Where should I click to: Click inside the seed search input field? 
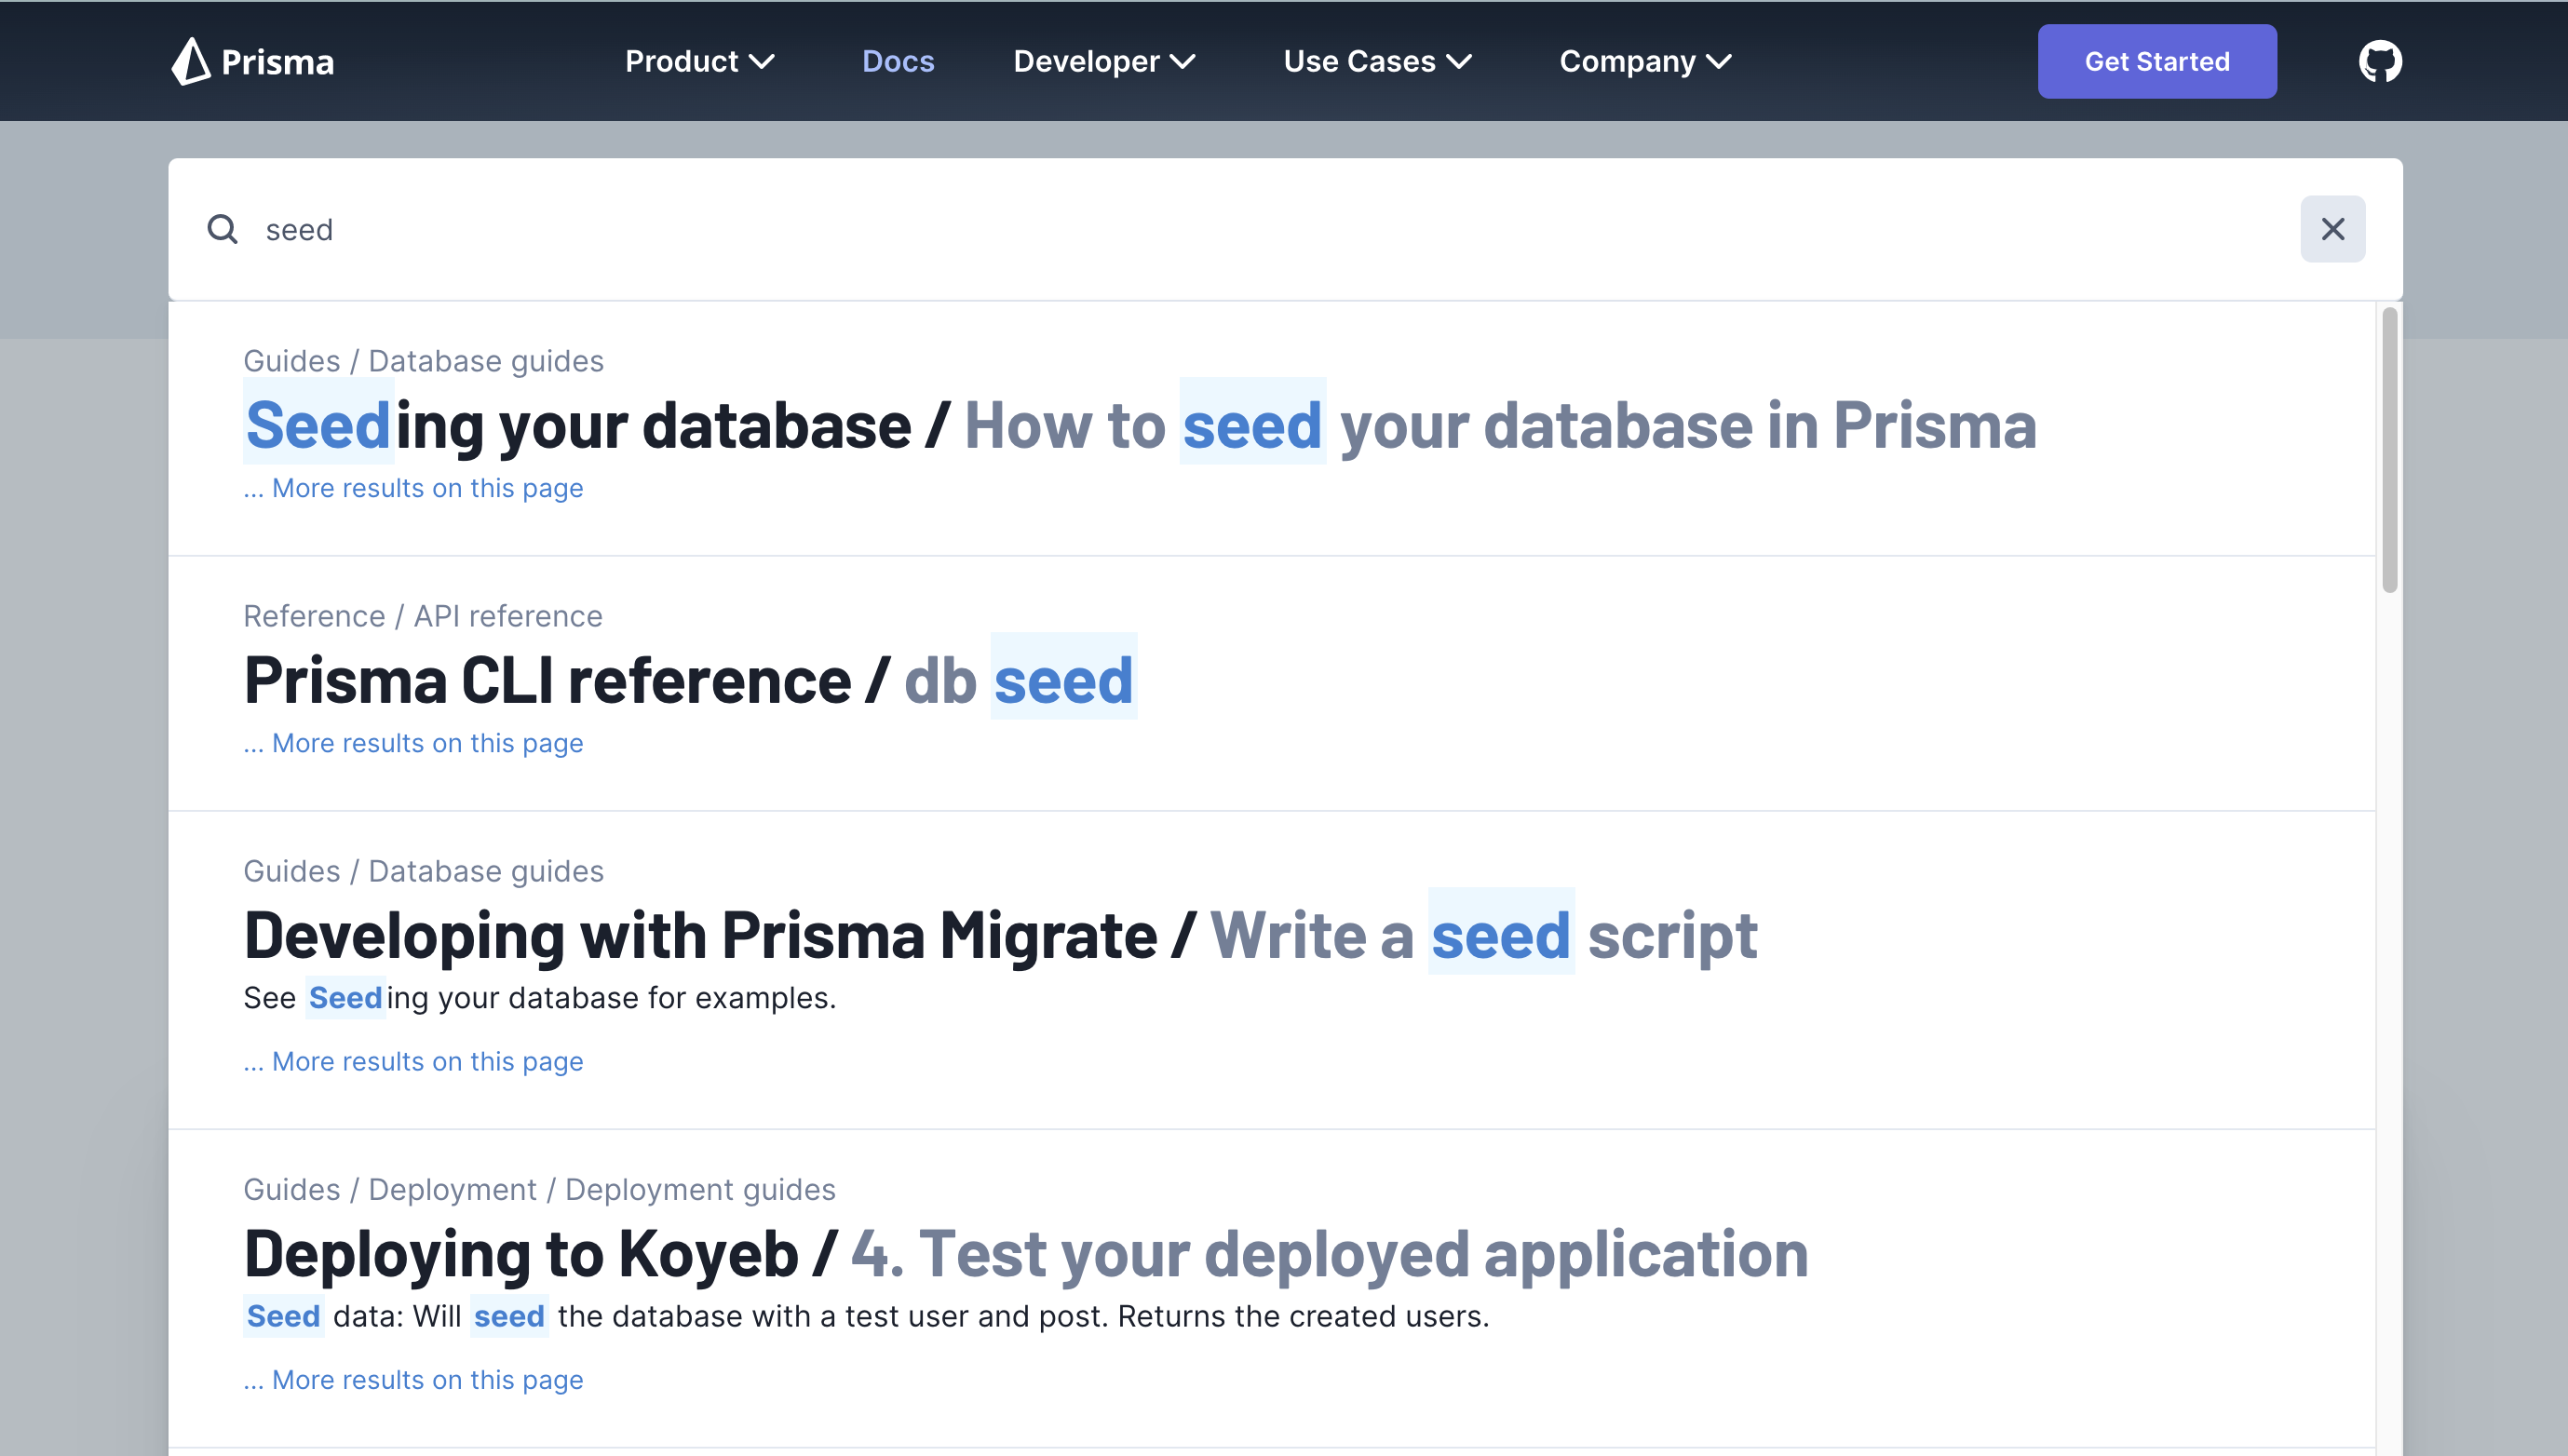coord(700,229)
